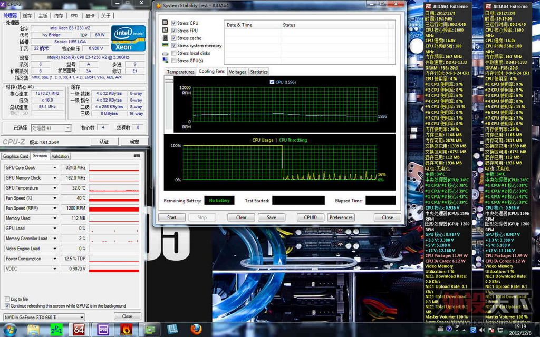Click the Stress cache icon
The image size is (540, 337).
tap(165, 38)
